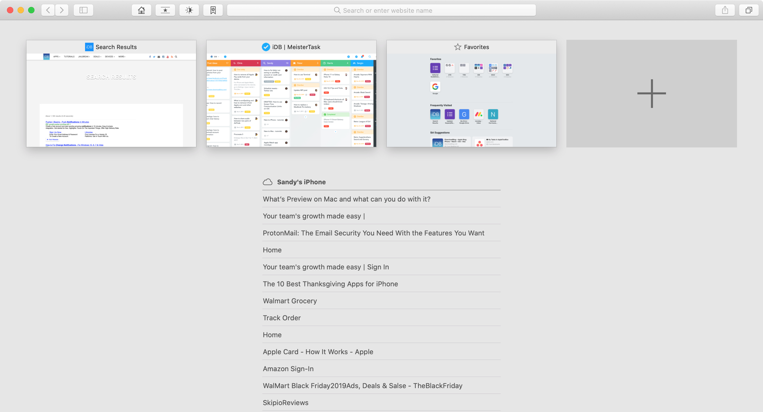
Task: Click the iDB icon in Frequently Visited
Action: (435, 114)
